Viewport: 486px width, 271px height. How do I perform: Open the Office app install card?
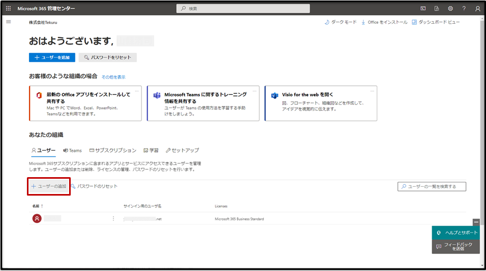tap(85, 103)
